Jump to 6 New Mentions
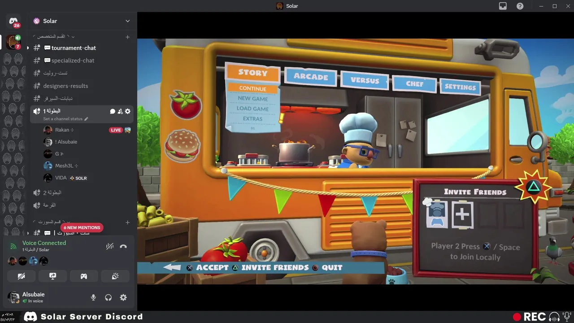This screenshot has width=574, height=323. (x=82, y=227)
